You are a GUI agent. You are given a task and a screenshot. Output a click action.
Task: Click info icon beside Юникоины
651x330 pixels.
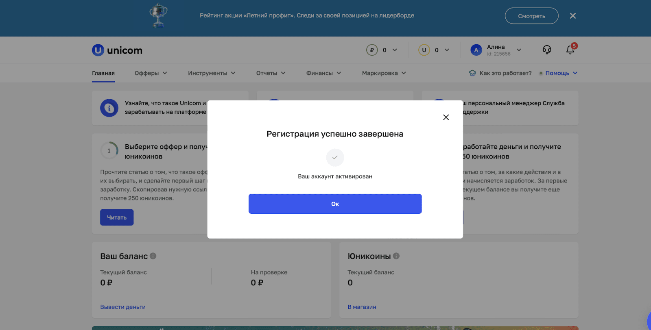pyautogui.click(x=396, y=256)
